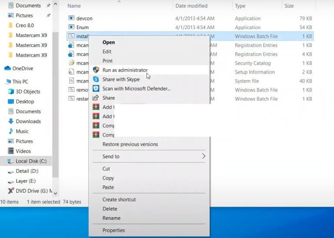Screen dimensions: 334x238
Task: Select the Enum application file
Action: point(82,27)
